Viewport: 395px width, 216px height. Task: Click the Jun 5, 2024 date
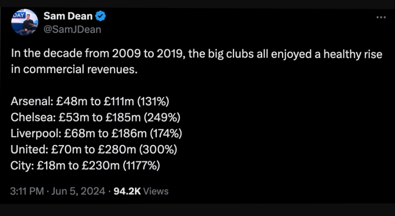78,191
